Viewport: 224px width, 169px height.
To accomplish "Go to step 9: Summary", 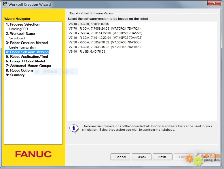I will [x=15, y=75].
